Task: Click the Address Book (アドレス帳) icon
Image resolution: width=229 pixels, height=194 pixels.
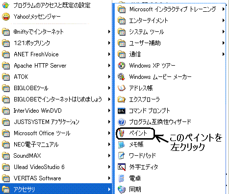Action: (122, 88)
